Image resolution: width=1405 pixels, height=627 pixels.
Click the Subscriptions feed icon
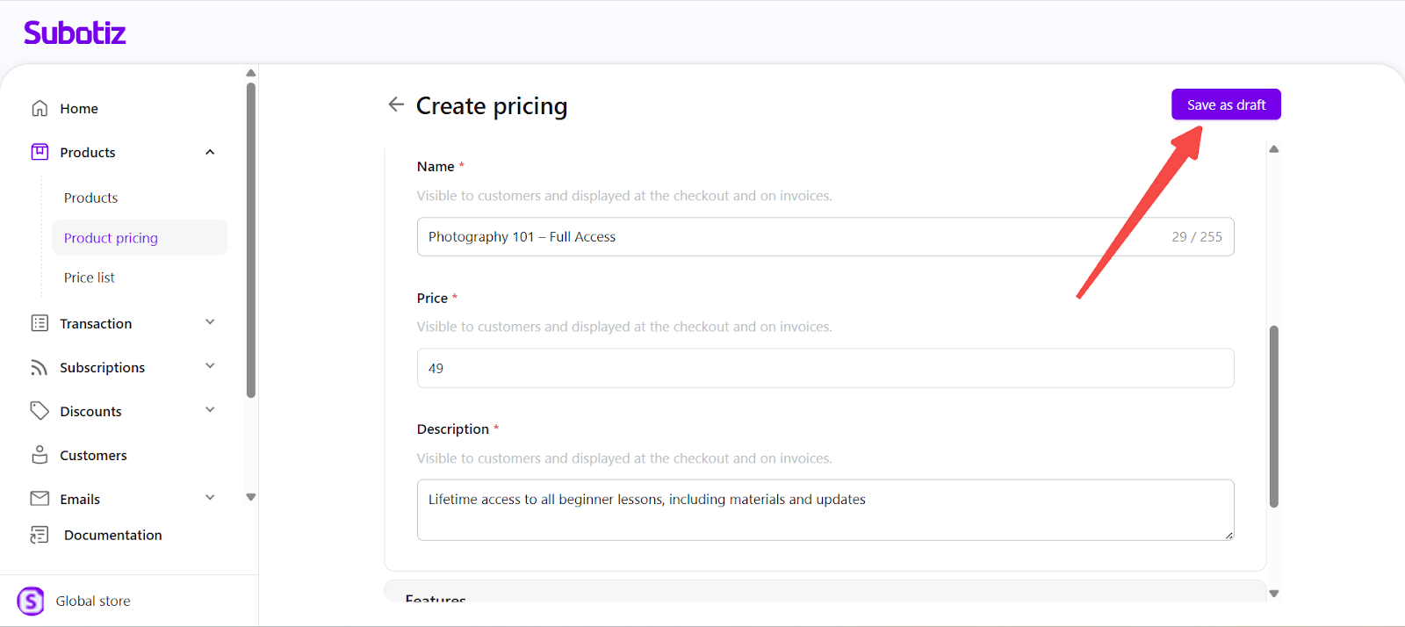click(x=40, y=367)
